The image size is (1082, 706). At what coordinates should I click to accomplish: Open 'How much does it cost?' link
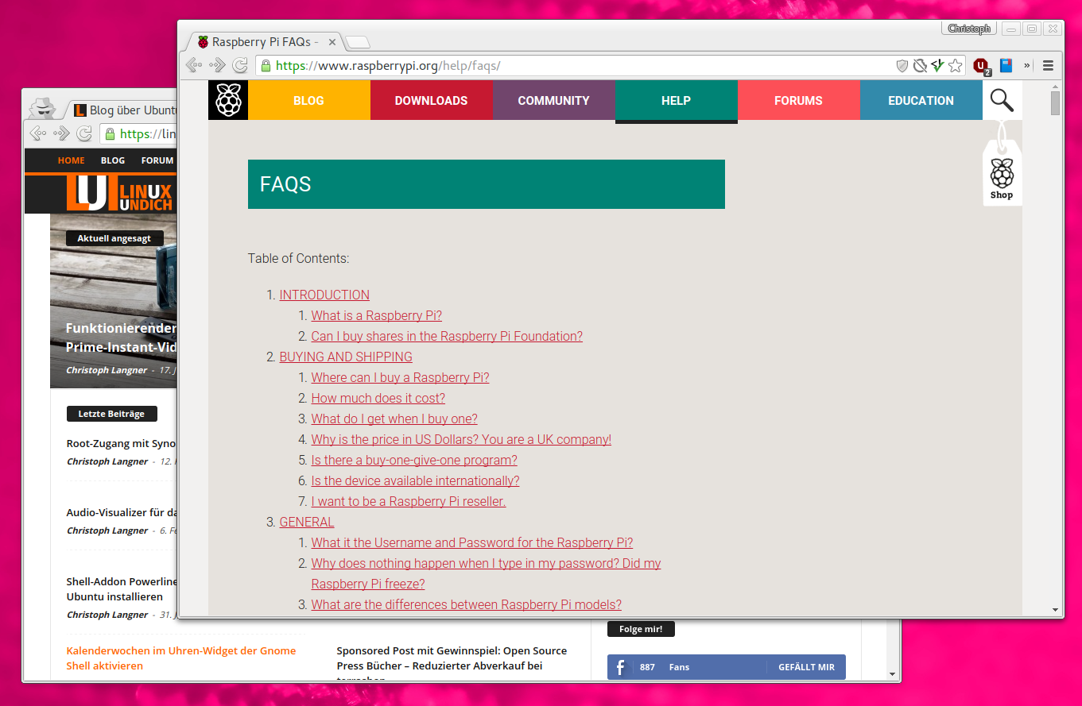coord(378,398)
